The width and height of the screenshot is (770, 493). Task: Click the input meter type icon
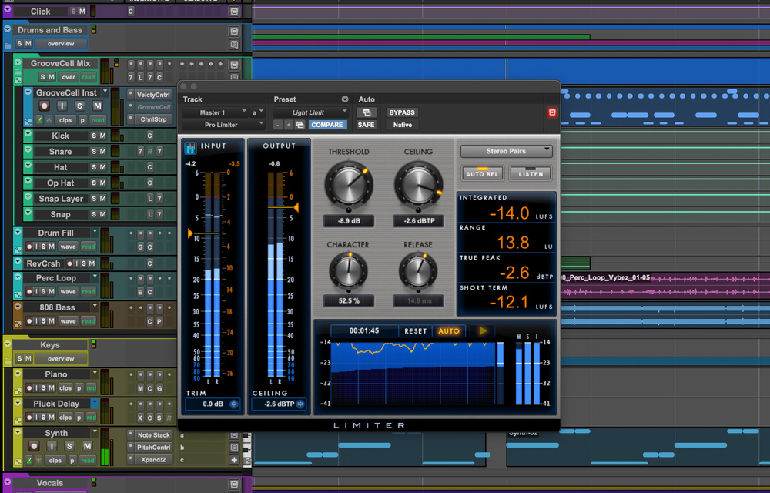point(191,149)
